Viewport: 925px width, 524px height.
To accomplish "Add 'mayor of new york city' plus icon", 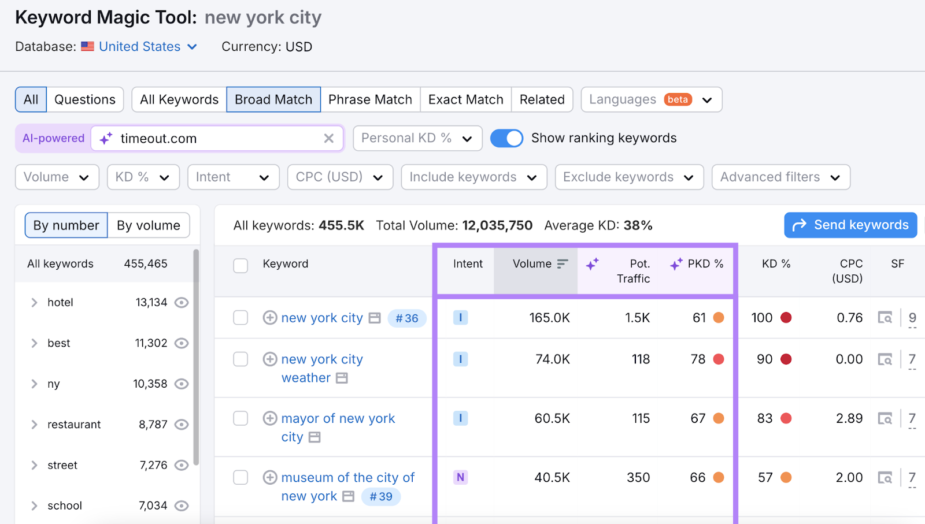I will pyautogui.click(x=270, y=418).
